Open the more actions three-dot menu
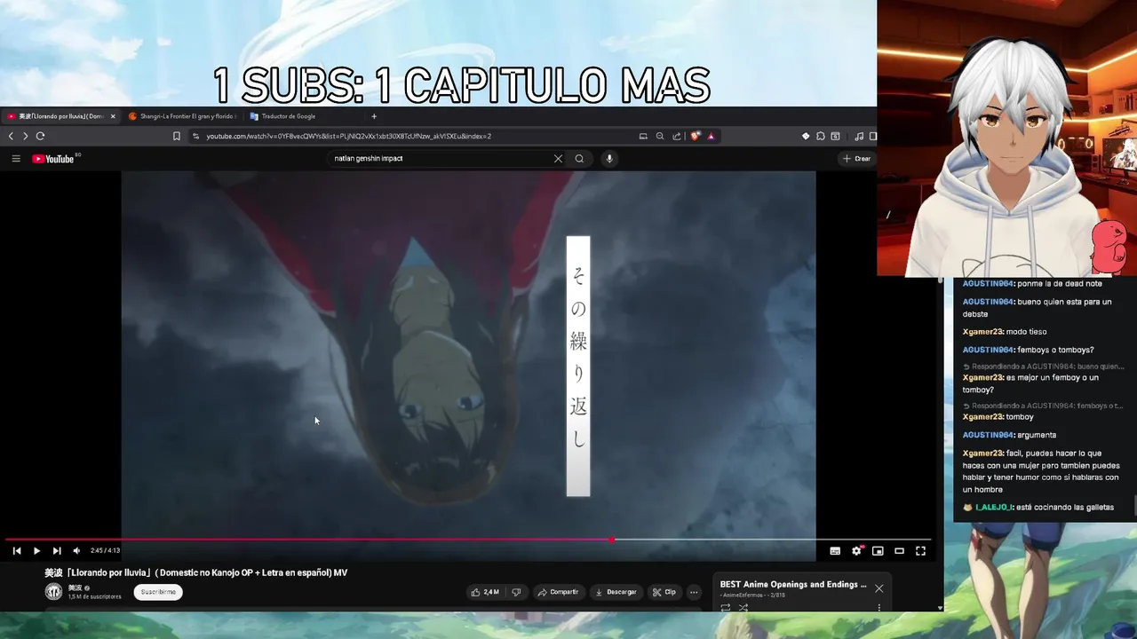Viewport: 1137px width, 639px height. click(694, 592)
